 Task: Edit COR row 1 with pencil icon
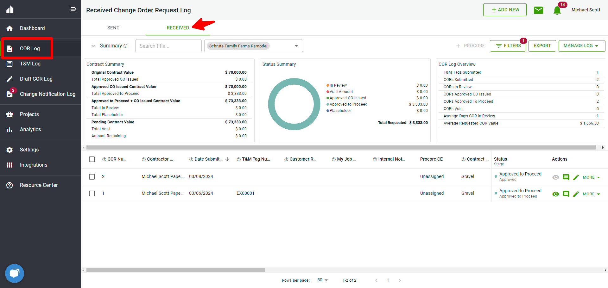pyautogui.click(x=576, y=194)
